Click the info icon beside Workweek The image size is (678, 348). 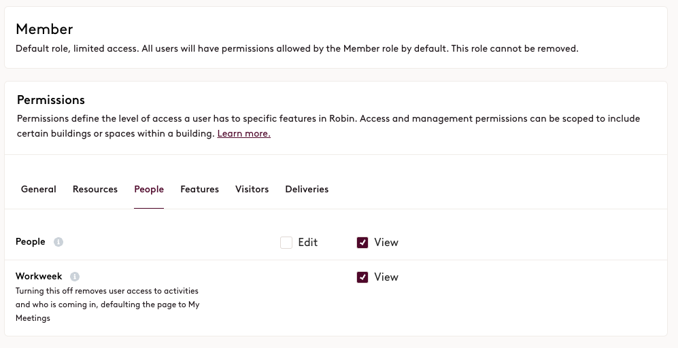click(75, 277)
